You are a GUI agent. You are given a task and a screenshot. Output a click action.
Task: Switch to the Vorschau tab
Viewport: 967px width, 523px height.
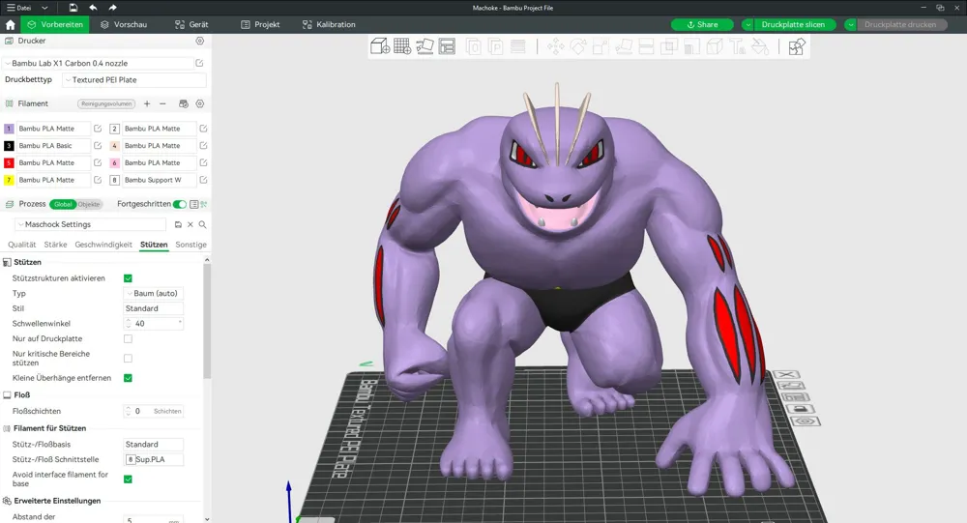(124, 25)
